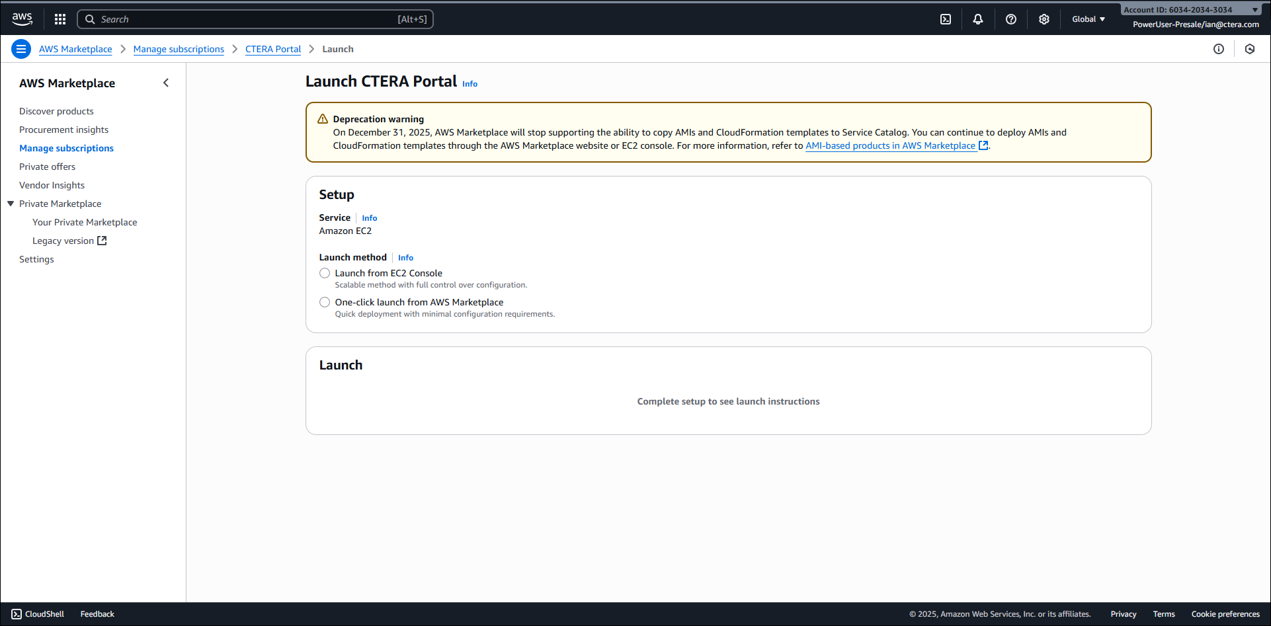Open the Account ID dropdown menu
The image size is (1271, 626).
1190,10
